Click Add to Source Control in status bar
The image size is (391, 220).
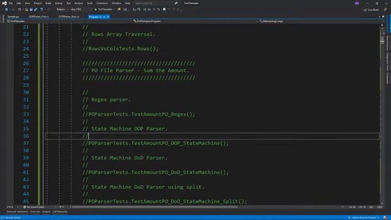click(x=364, y=218)
